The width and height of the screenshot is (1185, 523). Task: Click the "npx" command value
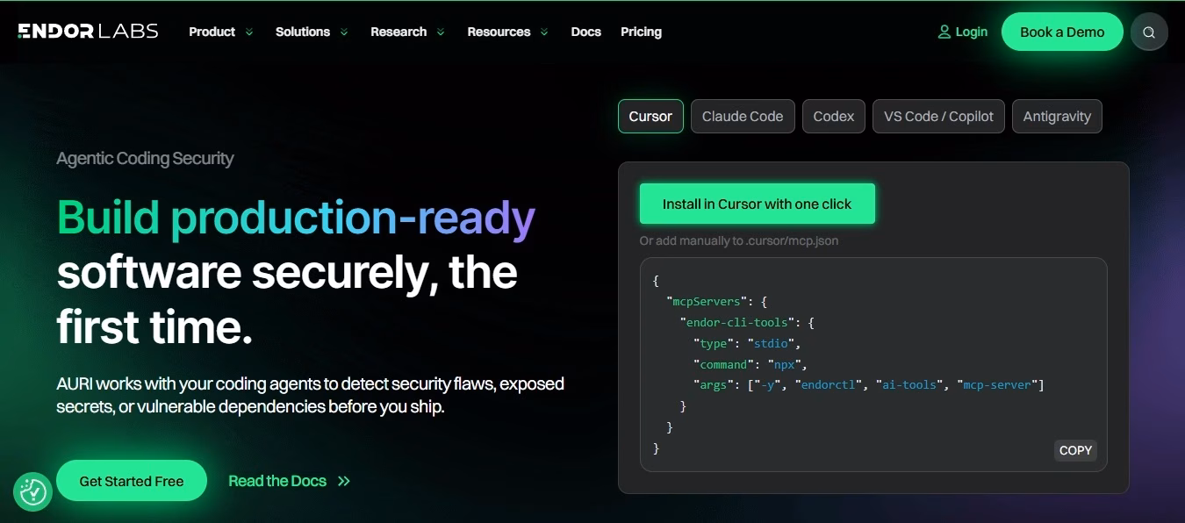[786, 364]
